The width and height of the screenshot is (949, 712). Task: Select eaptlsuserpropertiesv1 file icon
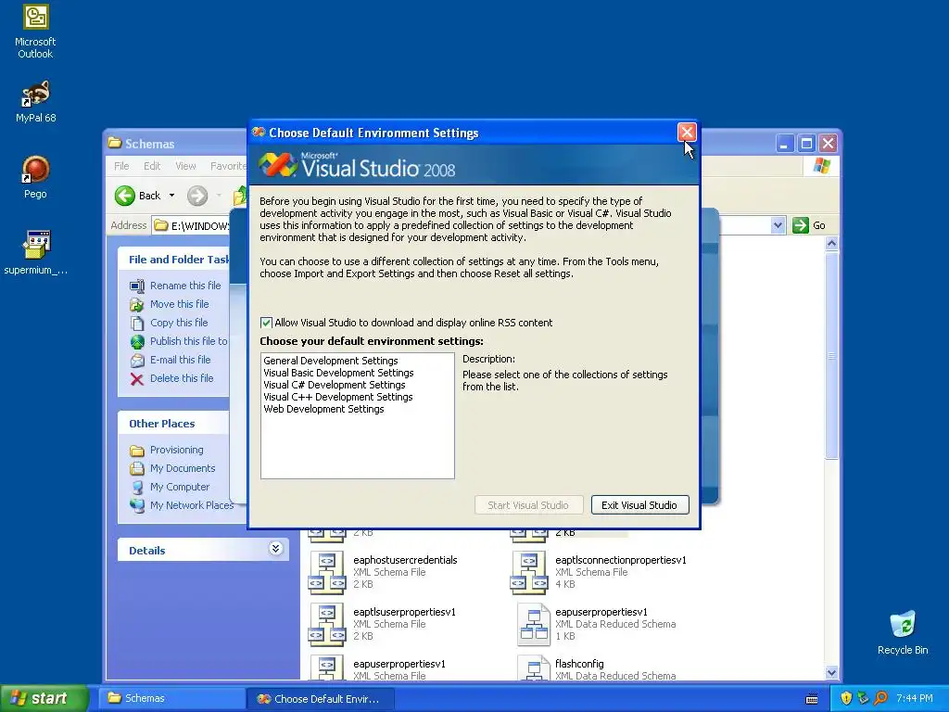327,624
